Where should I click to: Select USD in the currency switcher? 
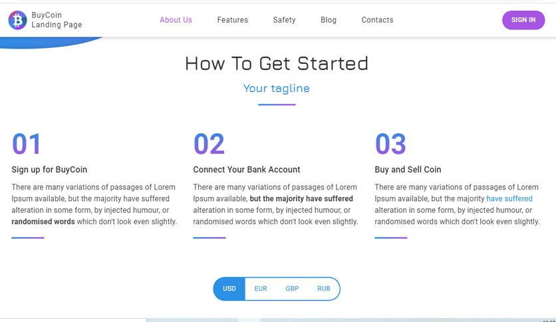[x=229, y=289]
